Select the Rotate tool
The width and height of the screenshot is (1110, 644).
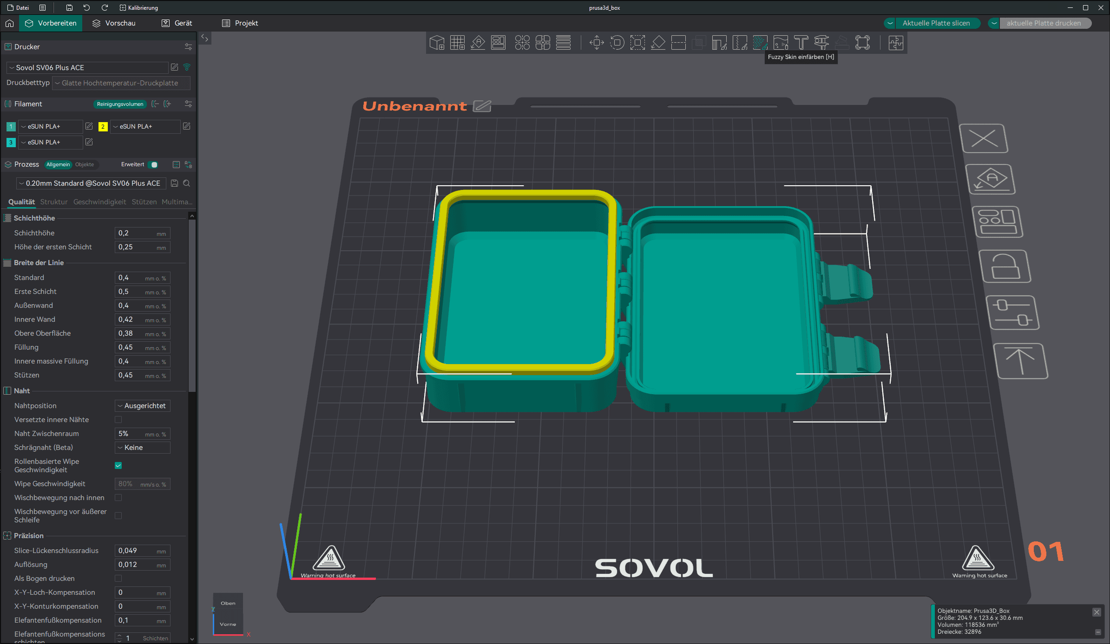(x=617, y=43)
